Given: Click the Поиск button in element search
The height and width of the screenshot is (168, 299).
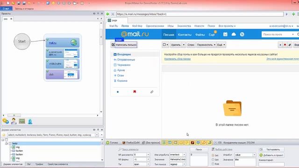Looking at the screenshot, I should (199, 149).
